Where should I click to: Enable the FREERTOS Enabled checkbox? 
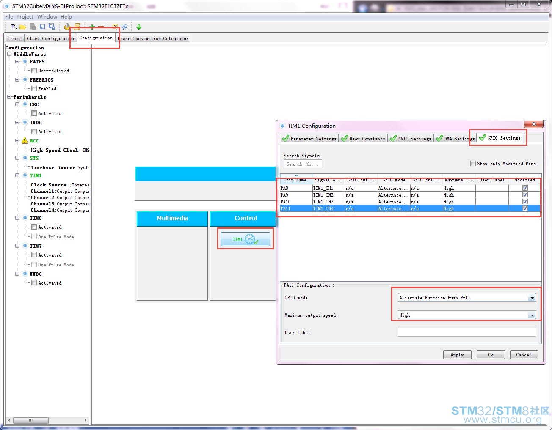tap(34, 89)
